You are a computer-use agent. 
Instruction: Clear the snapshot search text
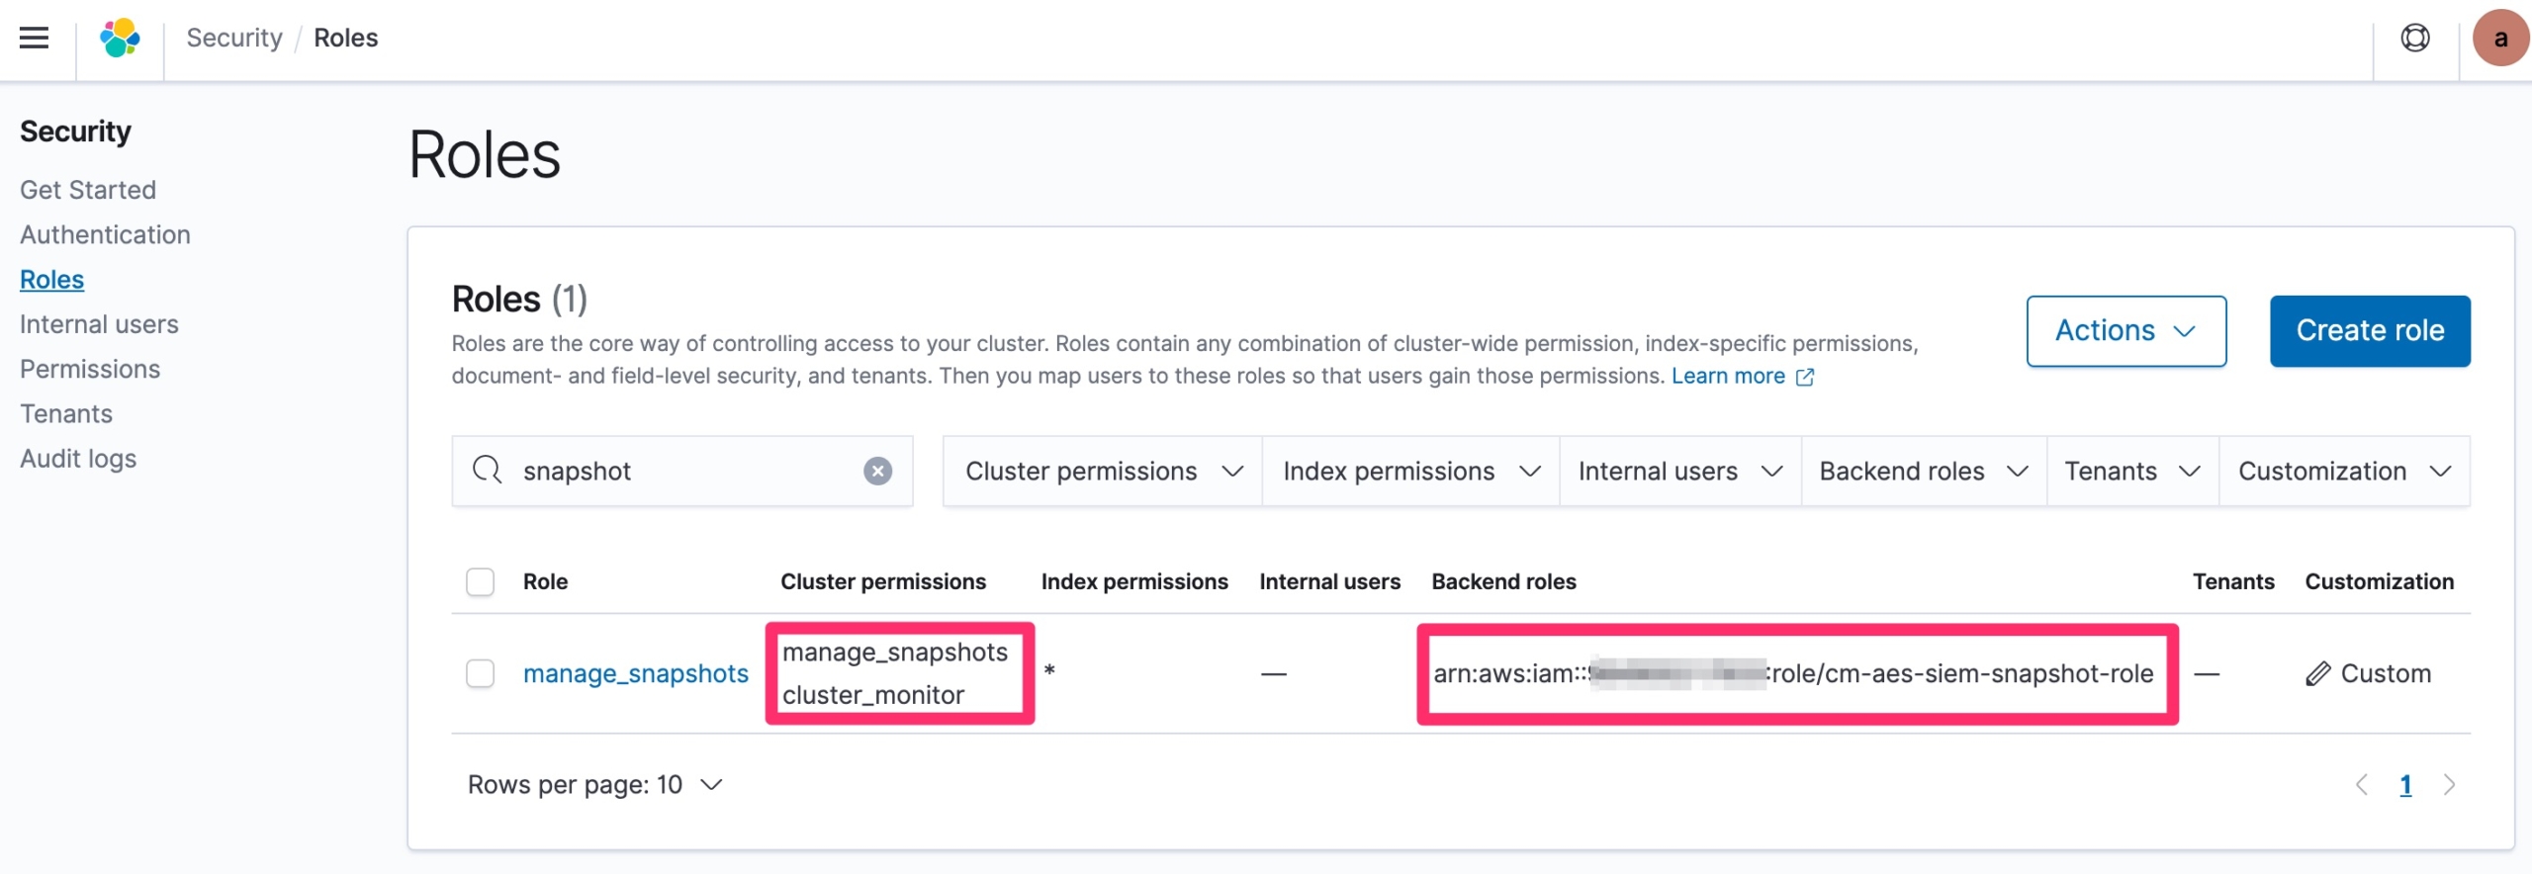[877, 472]
